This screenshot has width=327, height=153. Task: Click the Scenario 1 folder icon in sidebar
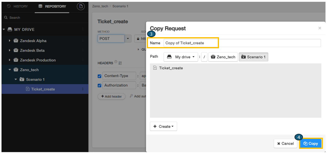(x=22, y=79)
